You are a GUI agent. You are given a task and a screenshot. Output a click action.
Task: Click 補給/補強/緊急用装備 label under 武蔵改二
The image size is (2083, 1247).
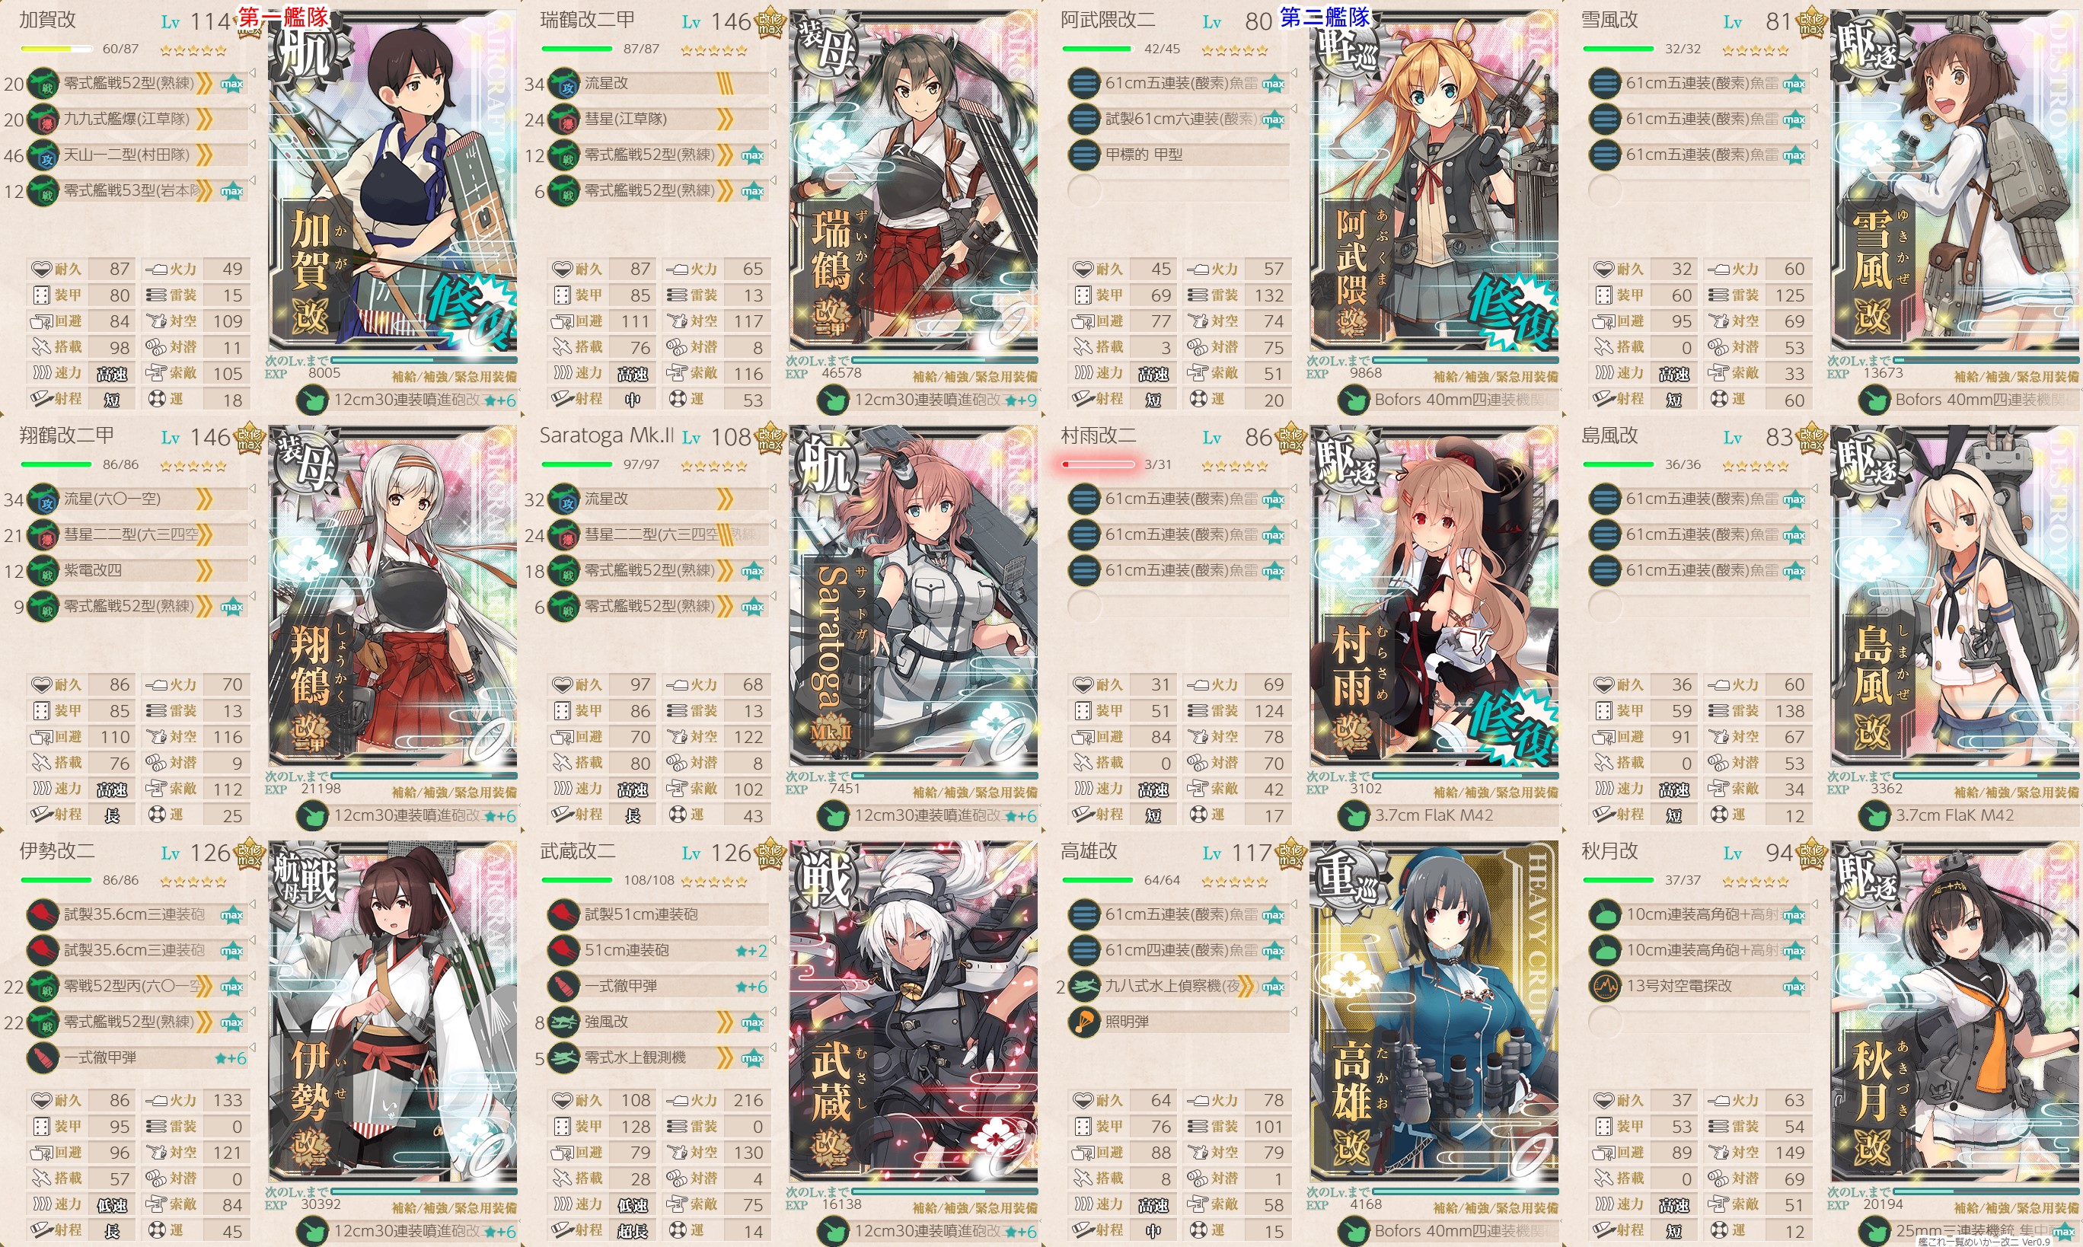pyautogui.click(x=975, y=1208)
